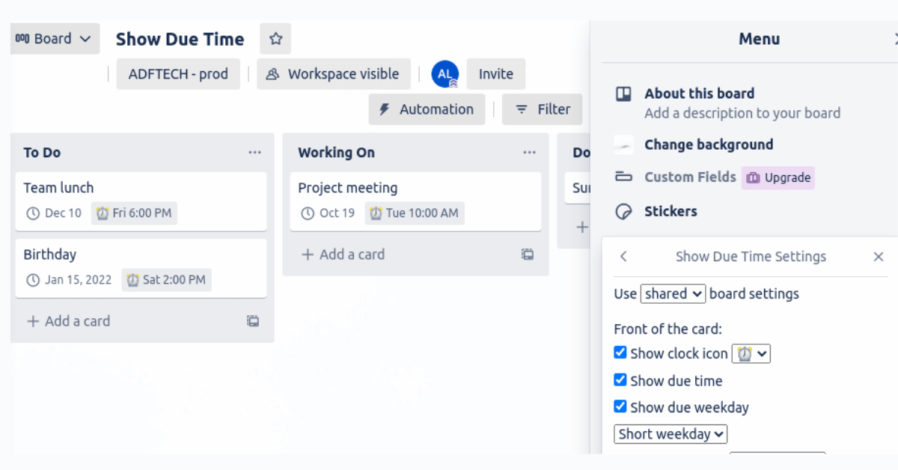The height and width of the screenshot is (470, 898).
Task: Create card from template in To Do list
Action: (252, 320)
